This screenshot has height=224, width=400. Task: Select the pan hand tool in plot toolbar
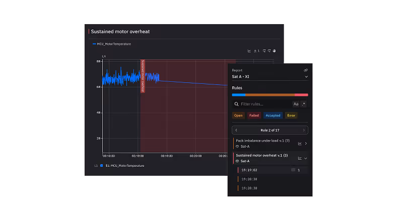point(274,51)
